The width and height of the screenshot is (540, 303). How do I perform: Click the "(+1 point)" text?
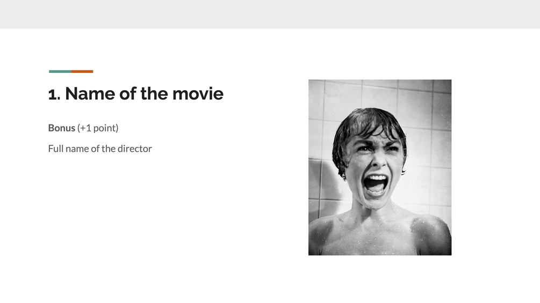(98, 128)
